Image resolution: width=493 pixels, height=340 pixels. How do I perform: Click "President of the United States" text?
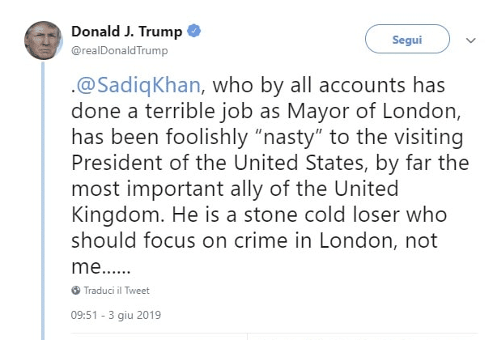click(x=211, y=164)
